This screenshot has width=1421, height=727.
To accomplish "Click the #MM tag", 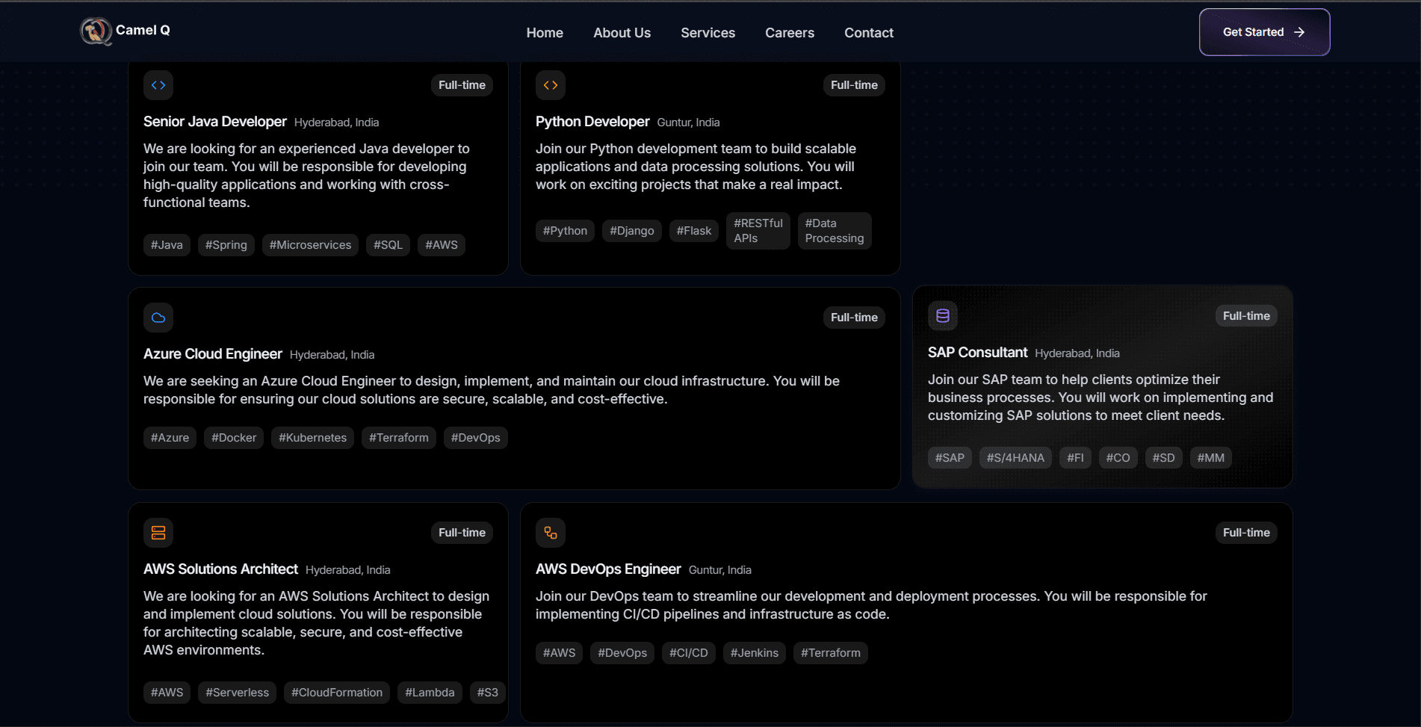I will (1210, 458).
